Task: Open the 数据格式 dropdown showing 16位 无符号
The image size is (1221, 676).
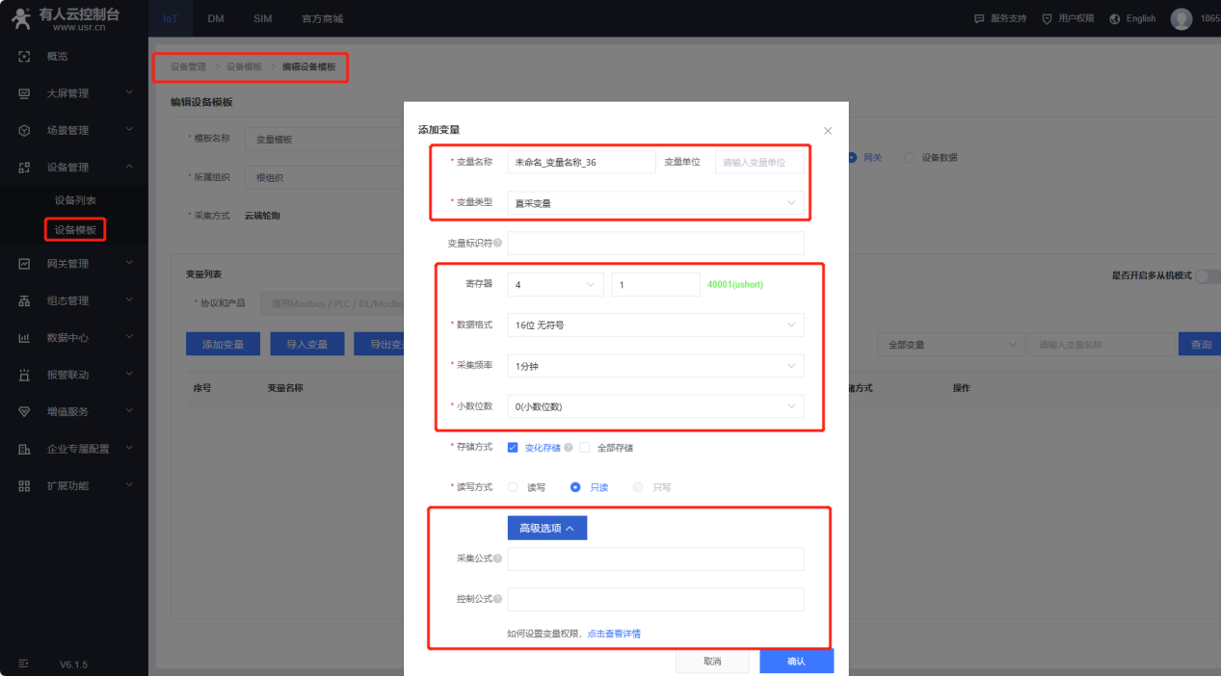Action: pyautogui.click(x=655, y=325)
